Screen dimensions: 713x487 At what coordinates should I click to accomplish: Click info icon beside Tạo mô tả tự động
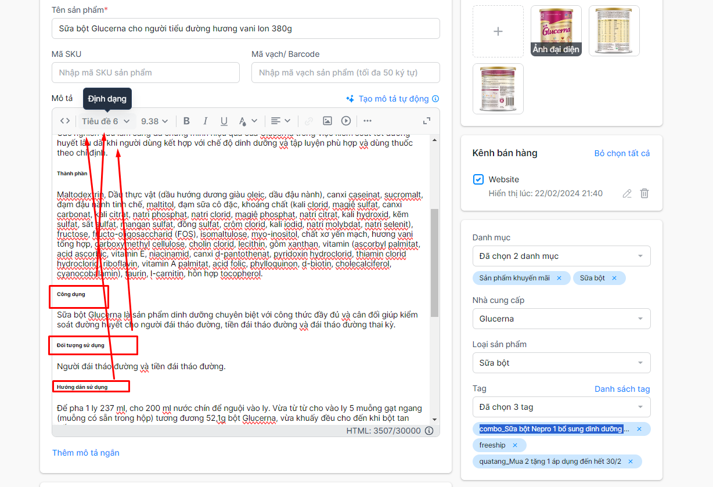coord(435,99)
